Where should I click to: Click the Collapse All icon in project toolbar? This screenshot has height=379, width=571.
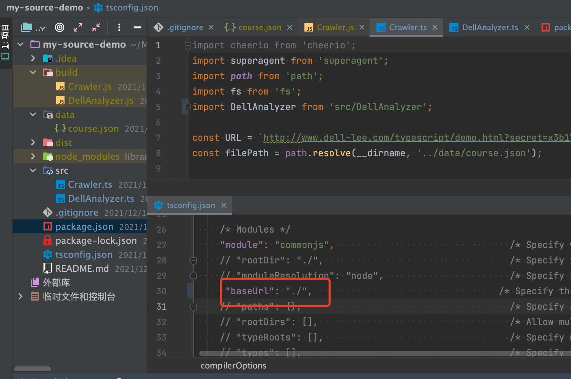96,27
